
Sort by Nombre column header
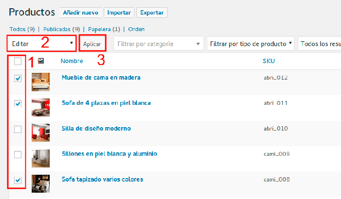(72, 61)
